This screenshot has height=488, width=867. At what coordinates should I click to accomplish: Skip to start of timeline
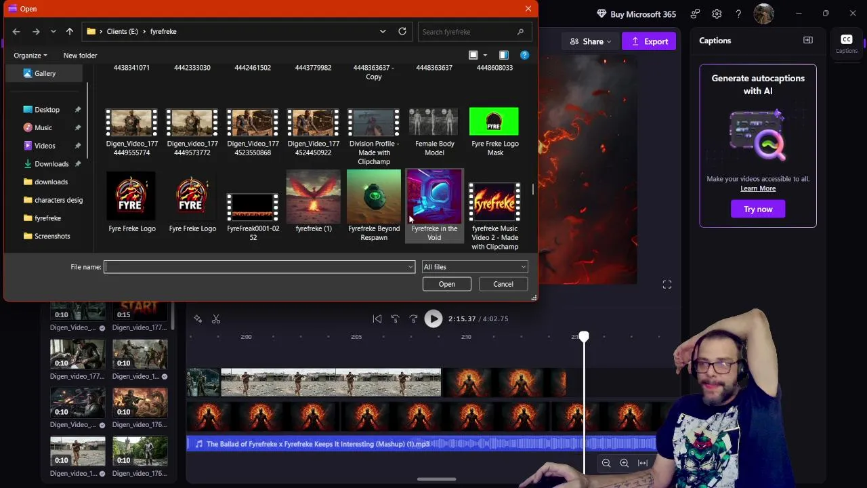(x=377, y=319)
